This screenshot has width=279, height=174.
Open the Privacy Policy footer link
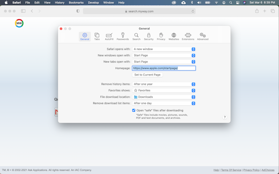tap(251, 170)
